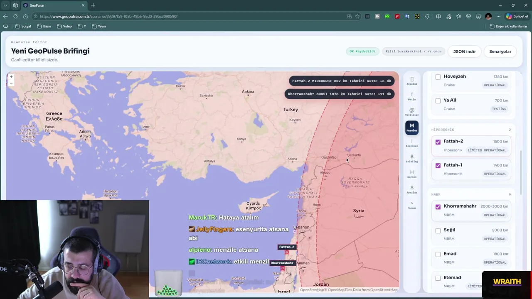Go to browser home page
This screenshot has height=299, width=532.
(25, 16)
